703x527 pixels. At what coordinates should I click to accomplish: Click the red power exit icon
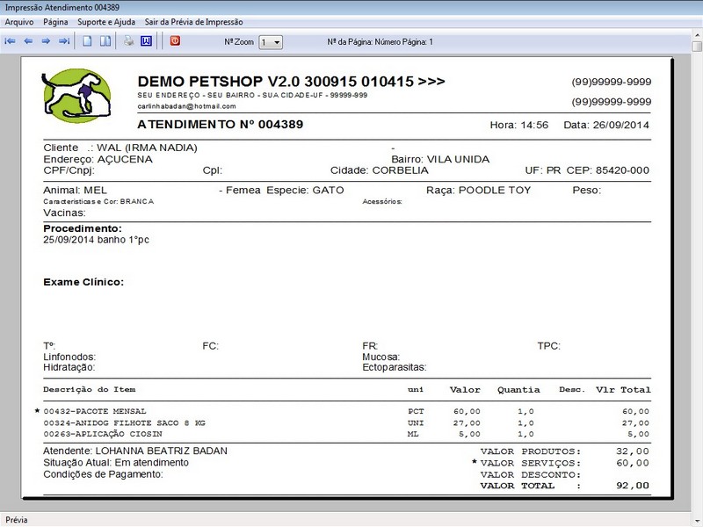(x=175, y=40)
